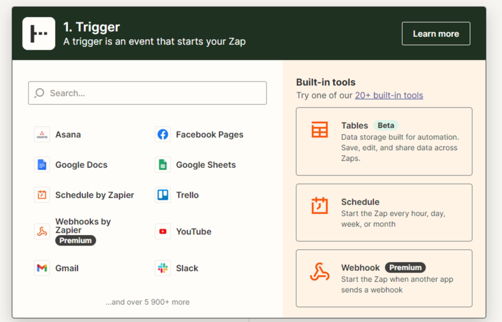Select the Schedule by Zapier label
The height and width of the screenshot is (322, 502).
point(95,195)
